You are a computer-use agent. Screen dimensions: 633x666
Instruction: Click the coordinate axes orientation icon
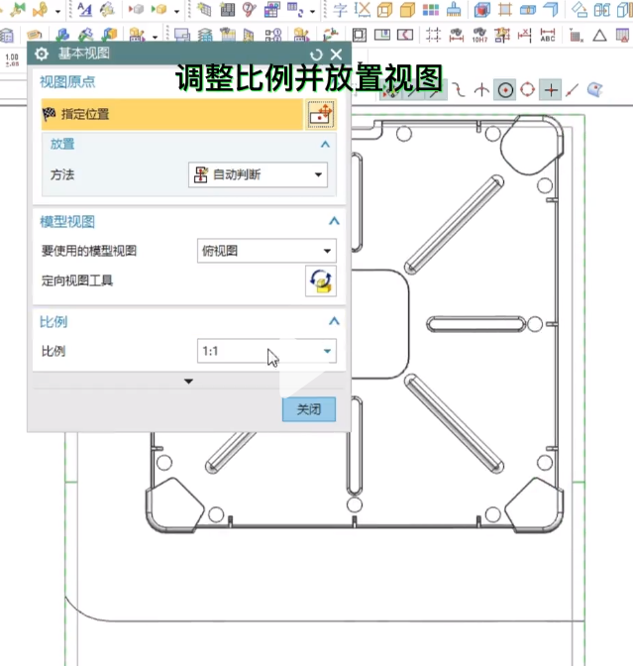pos(330,35)
